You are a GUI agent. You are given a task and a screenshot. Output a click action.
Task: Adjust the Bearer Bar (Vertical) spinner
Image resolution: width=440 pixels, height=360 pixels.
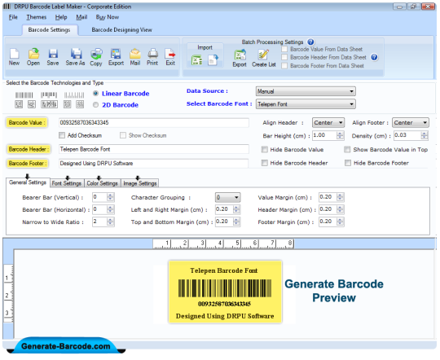click(111, 198)
